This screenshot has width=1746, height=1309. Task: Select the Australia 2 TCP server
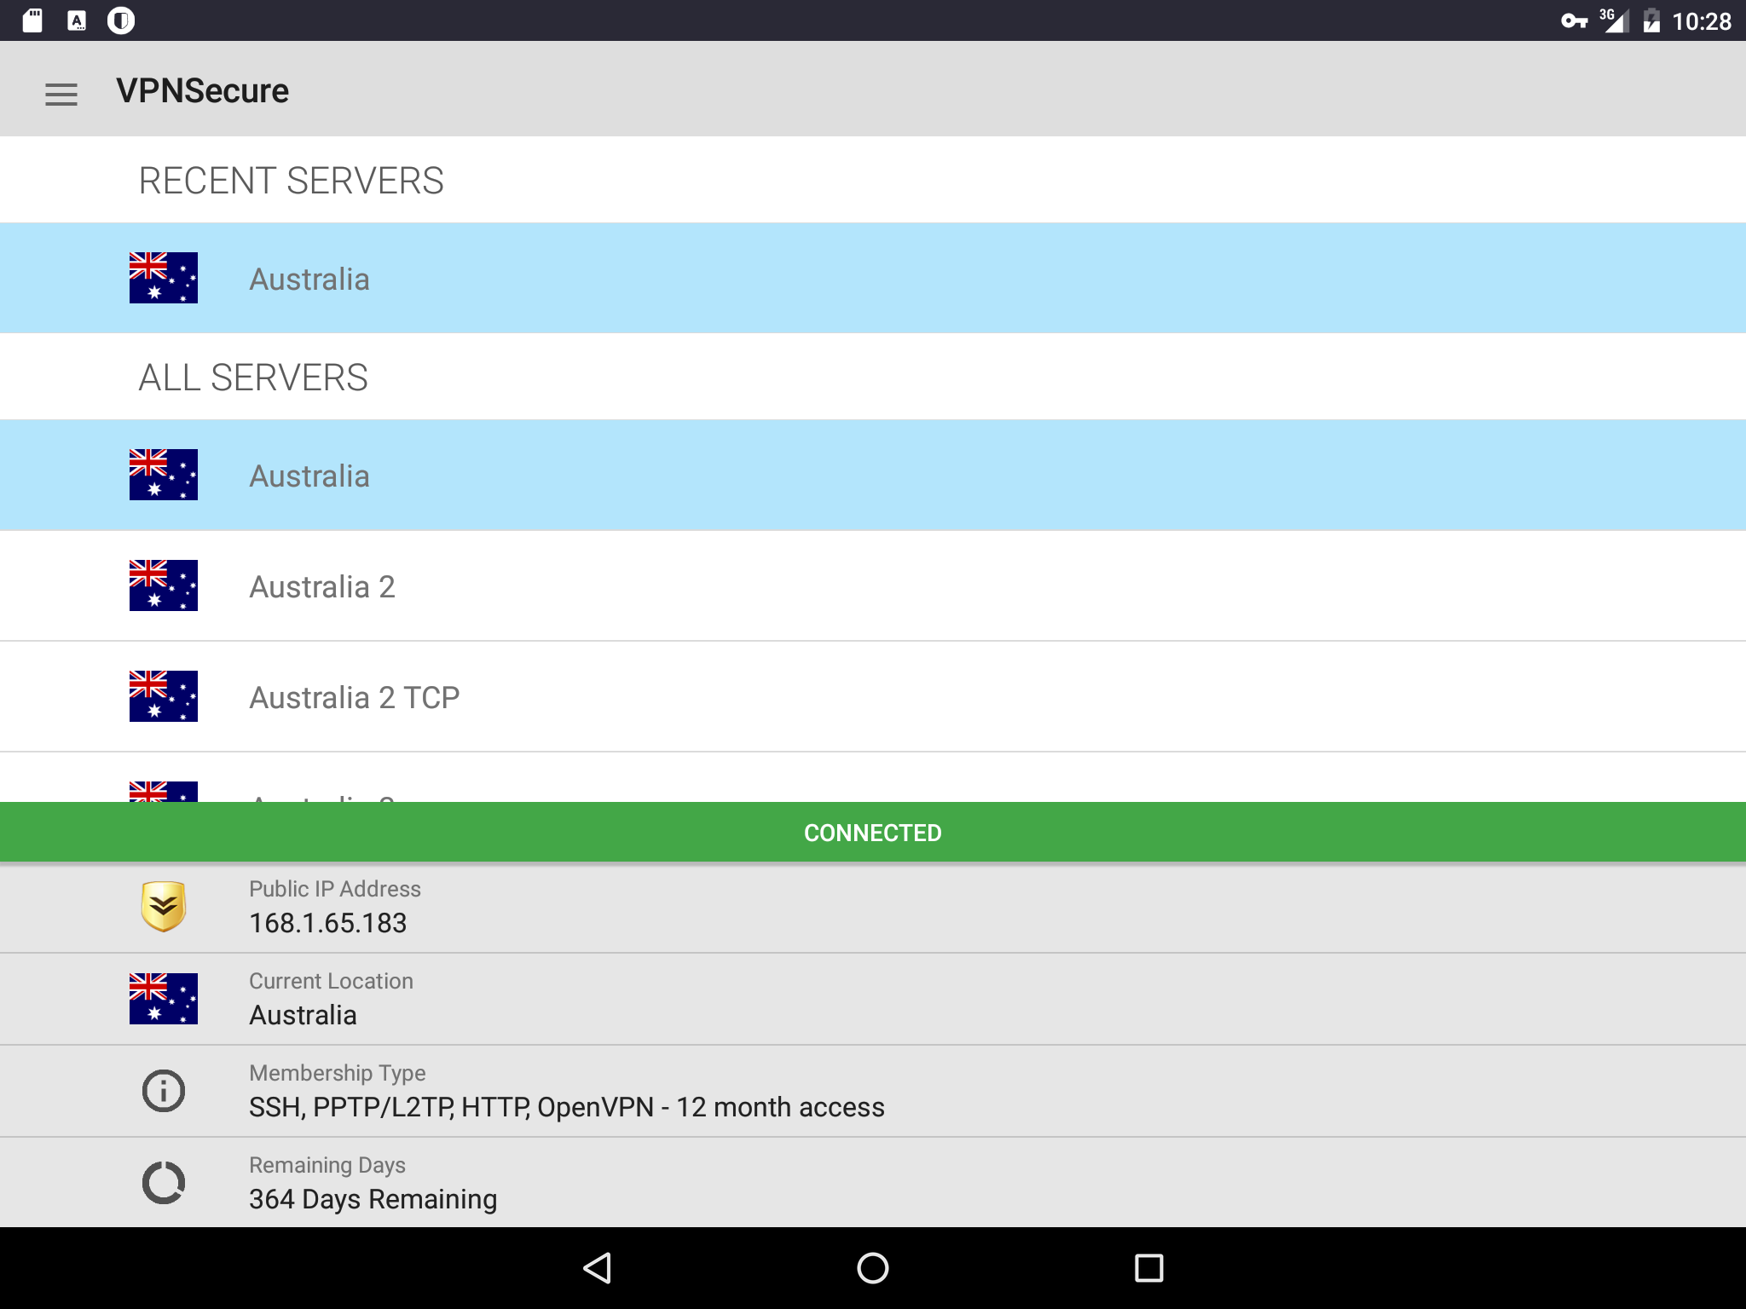coord(873,696)
